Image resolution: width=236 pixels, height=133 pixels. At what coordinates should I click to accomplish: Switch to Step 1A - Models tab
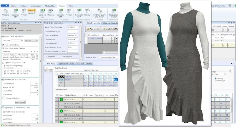110,23
